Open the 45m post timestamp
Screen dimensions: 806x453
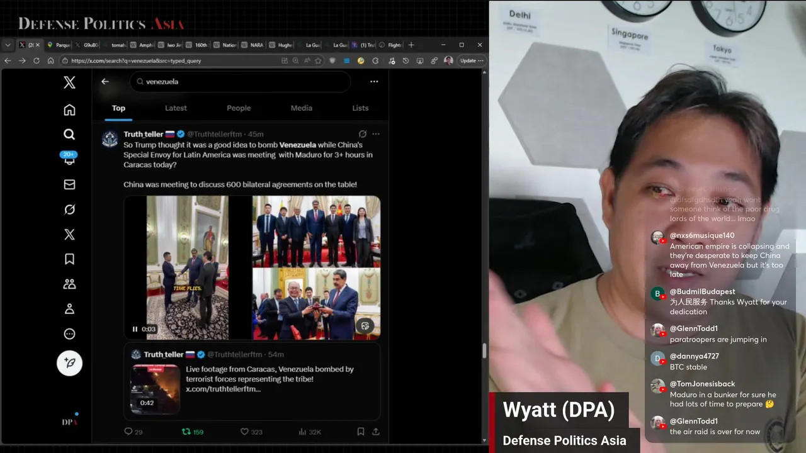(256, 134)
